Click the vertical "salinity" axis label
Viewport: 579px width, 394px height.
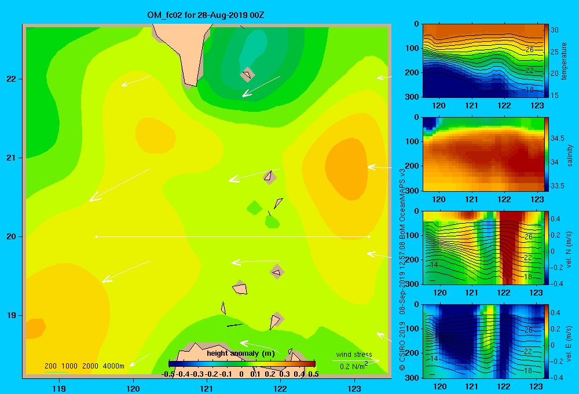[570, 155]
